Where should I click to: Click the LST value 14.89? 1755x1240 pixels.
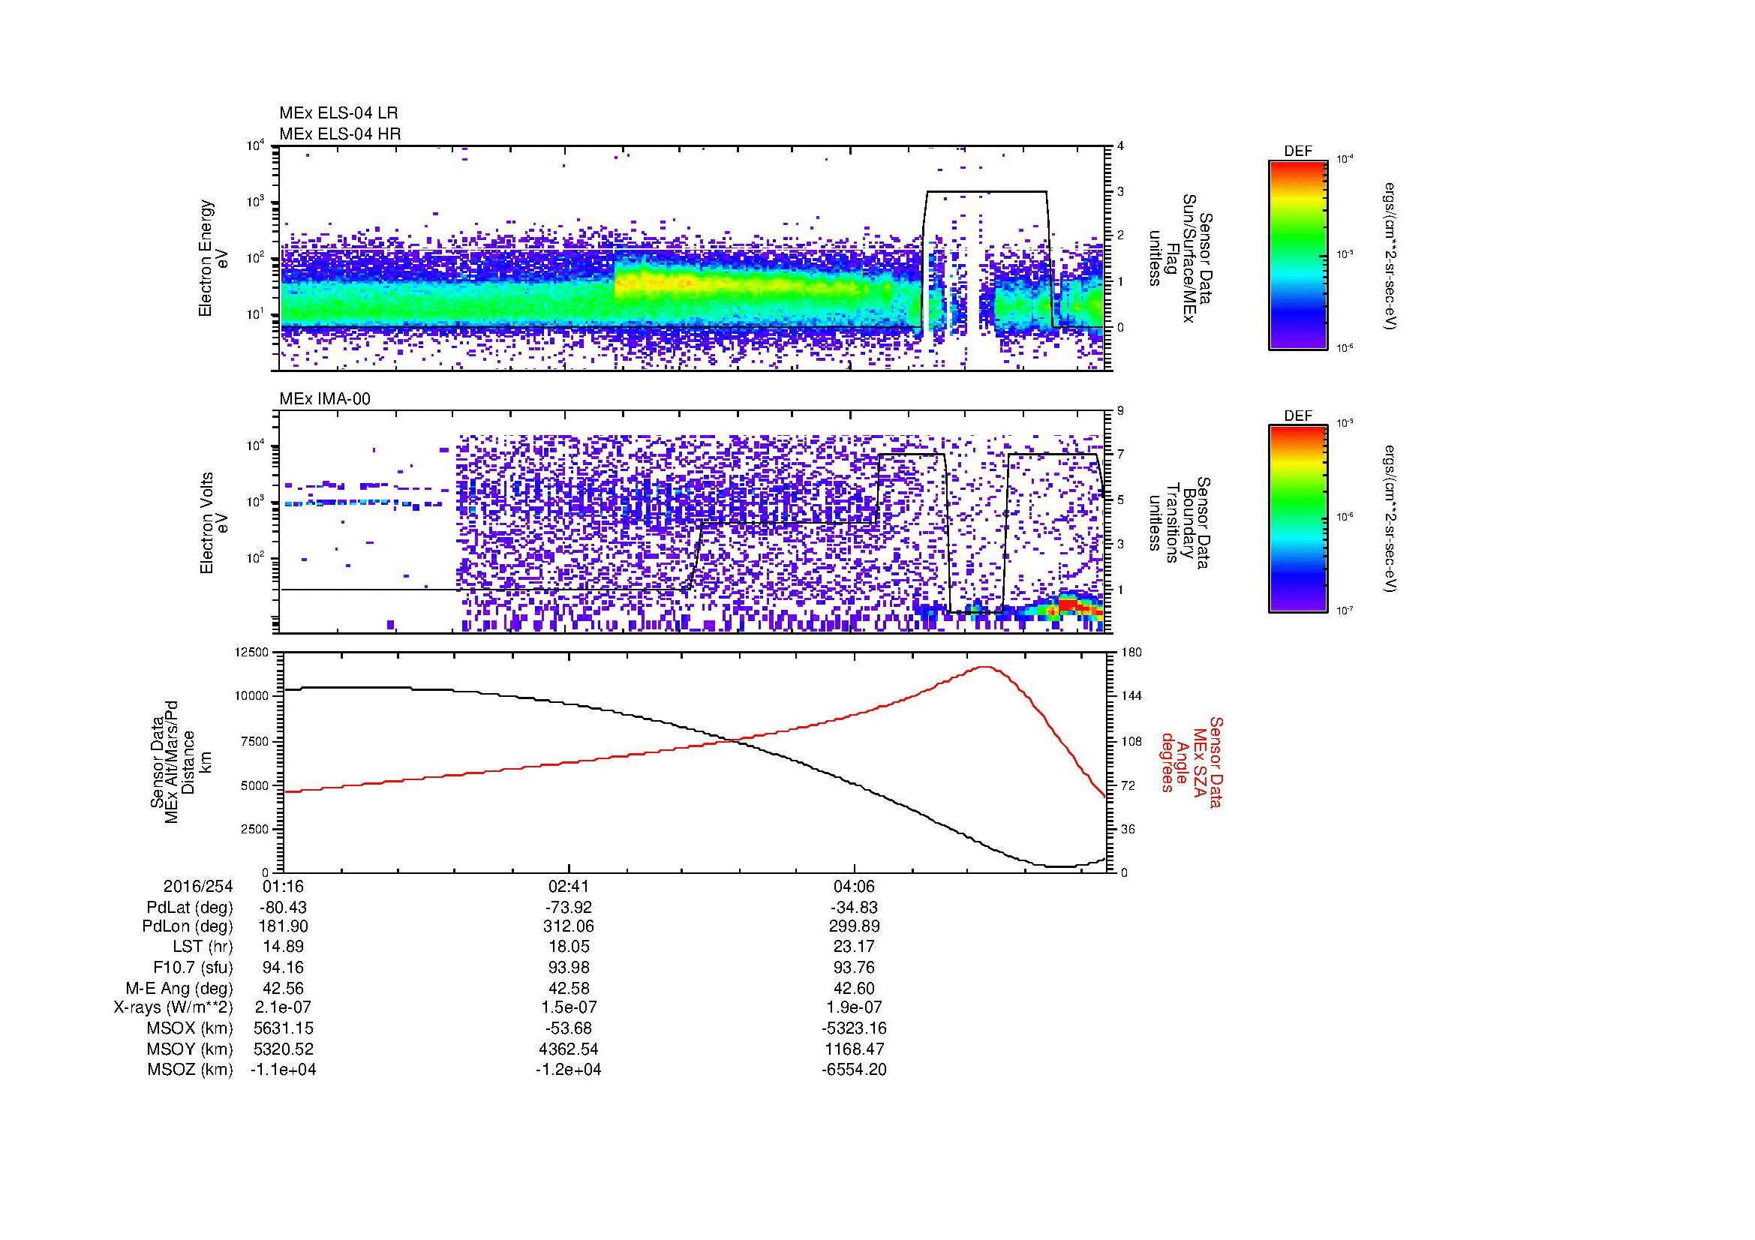click(283, 946)
